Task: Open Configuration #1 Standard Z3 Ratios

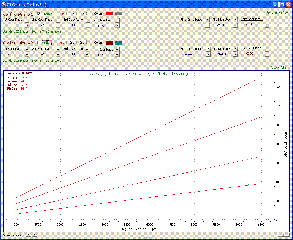Action: [16, 31]
